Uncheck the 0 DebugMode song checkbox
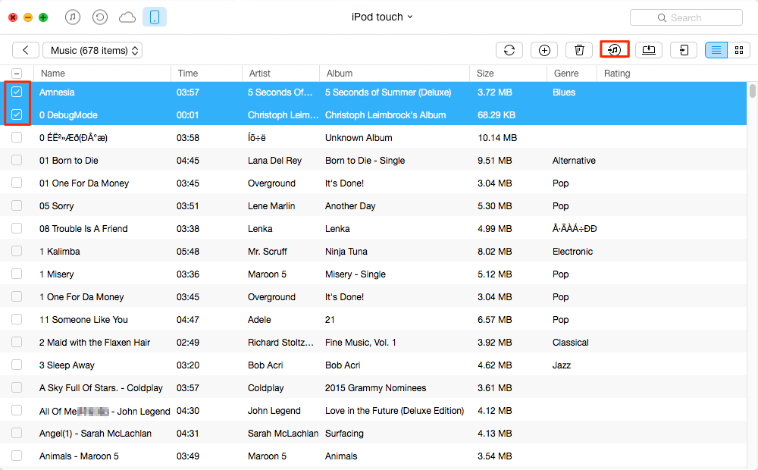Image resolution: width=758 pixels, height=470 pixels. (17, 114)
